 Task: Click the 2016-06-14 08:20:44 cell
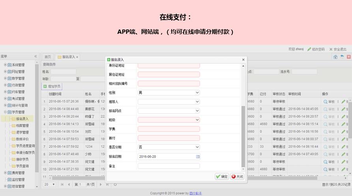64,116
